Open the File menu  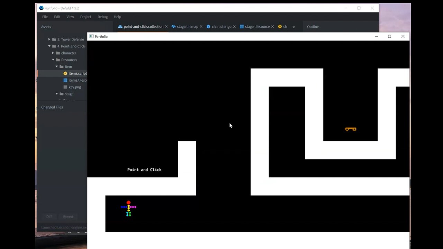click(45, 17)
